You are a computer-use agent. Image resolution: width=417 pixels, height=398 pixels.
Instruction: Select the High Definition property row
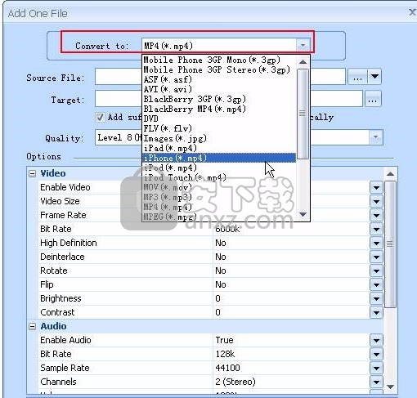210,243
